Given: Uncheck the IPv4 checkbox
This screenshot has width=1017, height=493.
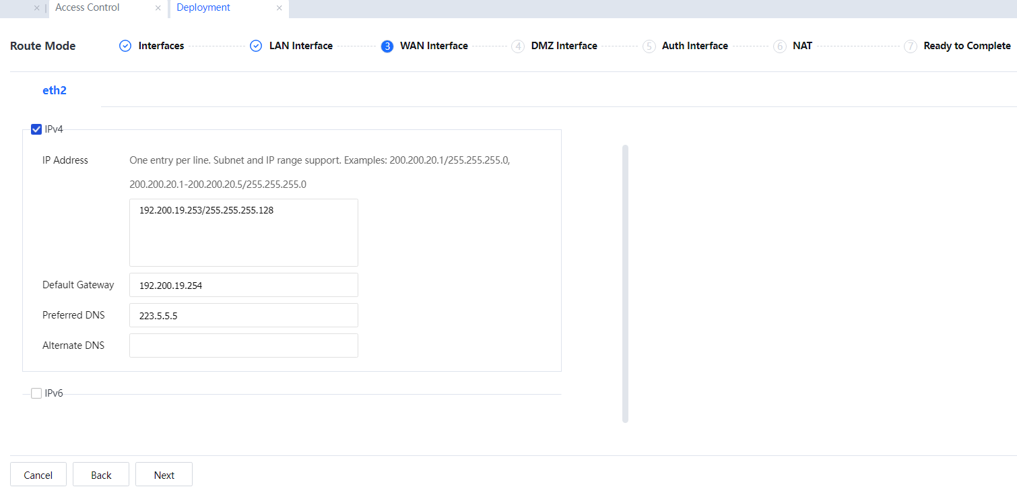Looking at the screenshot, I should tap(36, 129).
